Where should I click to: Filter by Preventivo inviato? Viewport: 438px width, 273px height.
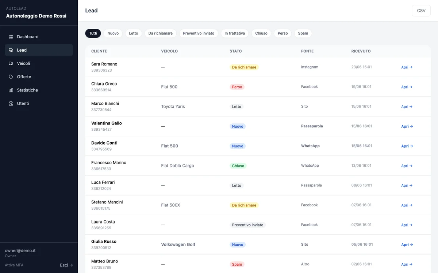[199, 33]
